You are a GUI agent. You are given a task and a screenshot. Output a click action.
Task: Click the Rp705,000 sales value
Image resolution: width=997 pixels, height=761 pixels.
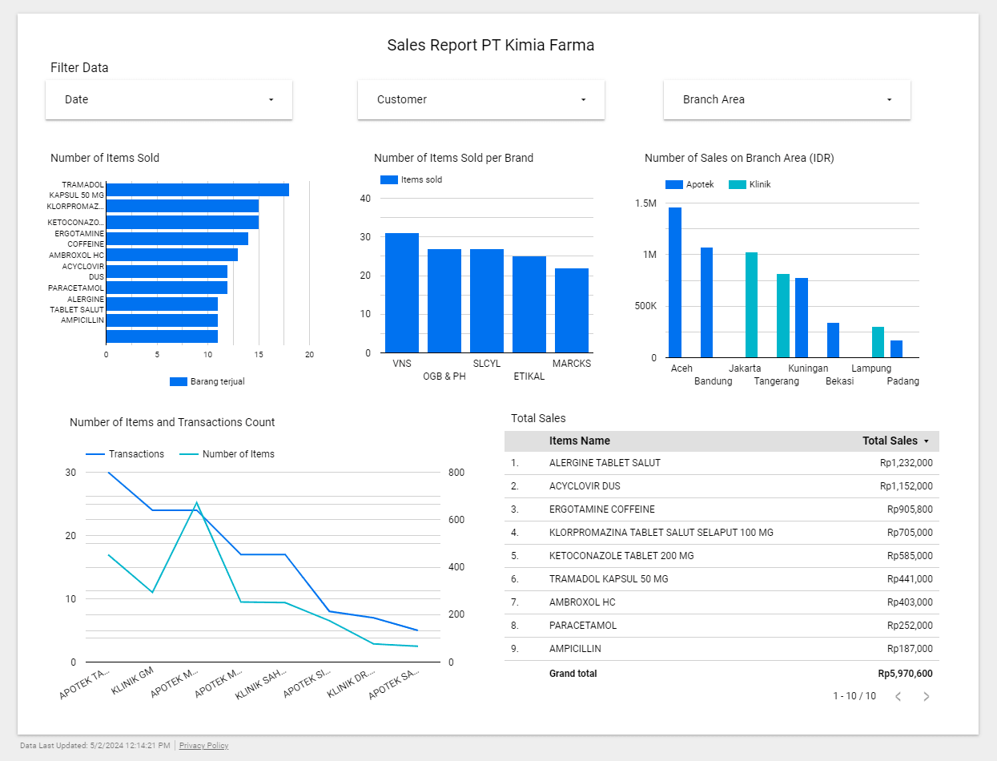coord(910,533)
